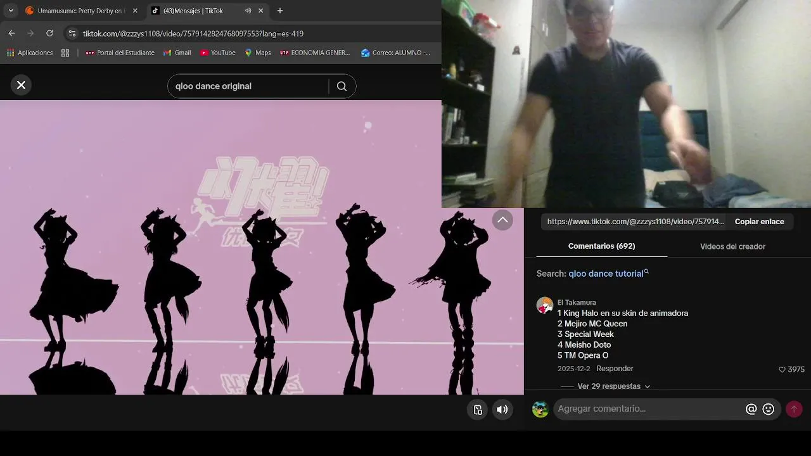
Task: Open the YouTube bookmark
Action: coord(218,53)
